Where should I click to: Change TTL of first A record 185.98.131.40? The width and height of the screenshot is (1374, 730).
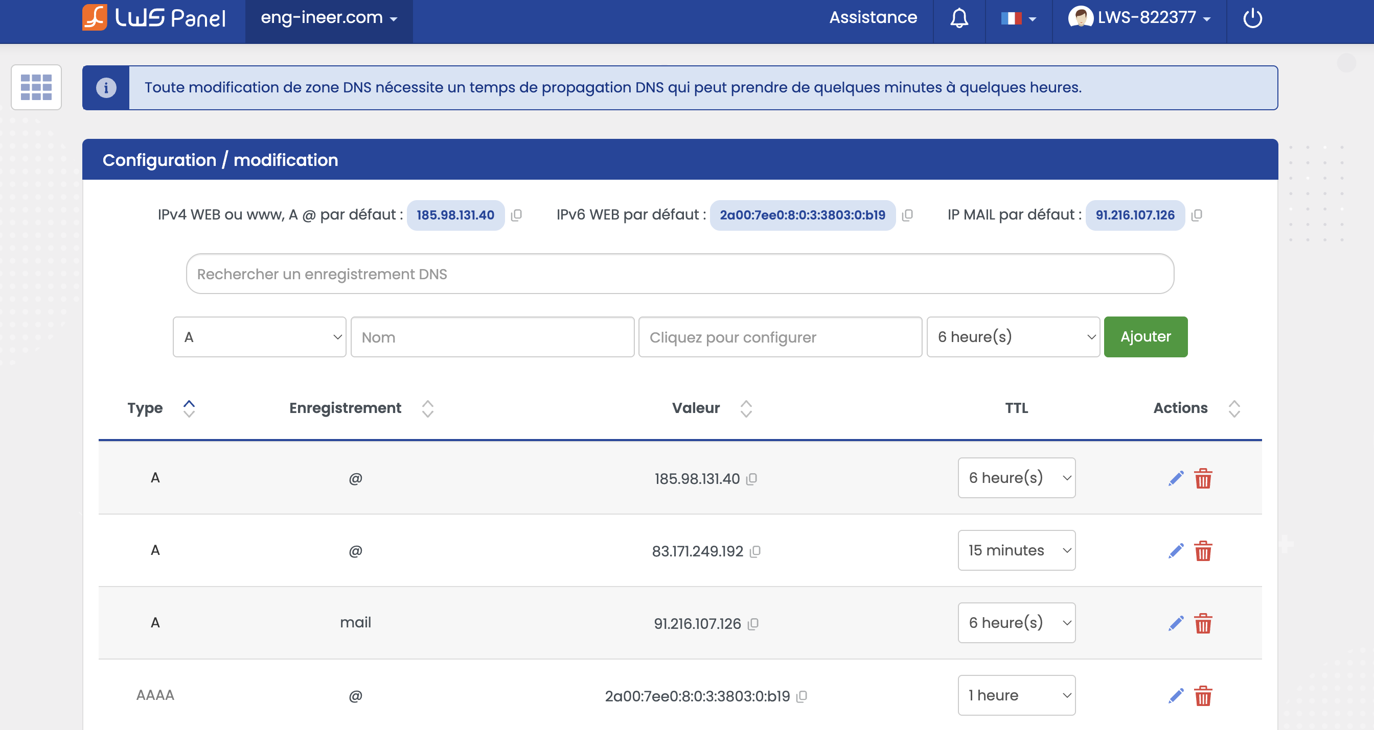click(x=1016, y=478)
